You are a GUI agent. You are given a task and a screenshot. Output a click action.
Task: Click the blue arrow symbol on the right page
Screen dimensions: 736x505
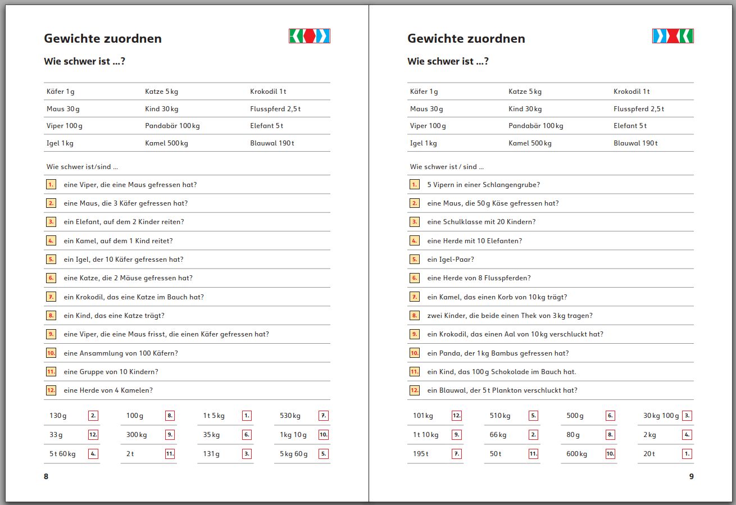coord(658,36)
